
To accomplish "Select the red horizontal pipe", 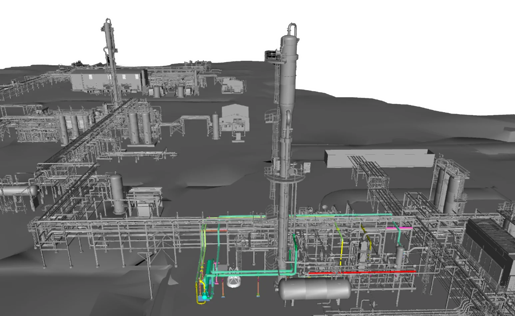I will [x=362, y=272].
